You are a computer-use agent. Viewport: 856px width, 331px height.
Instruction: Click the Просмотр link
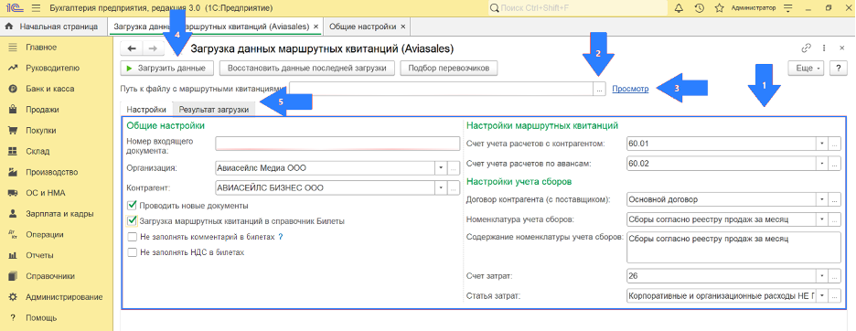click(x=630, y=89)
